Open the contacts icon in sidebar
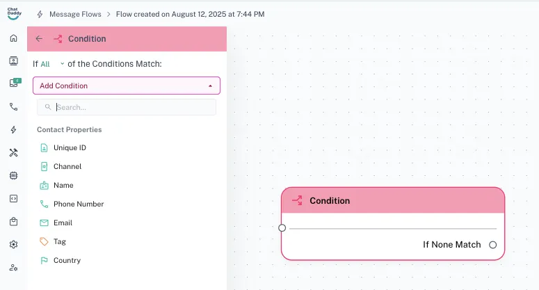The width and height of the screenshot is (539, 290). click(x=13, y=61)
